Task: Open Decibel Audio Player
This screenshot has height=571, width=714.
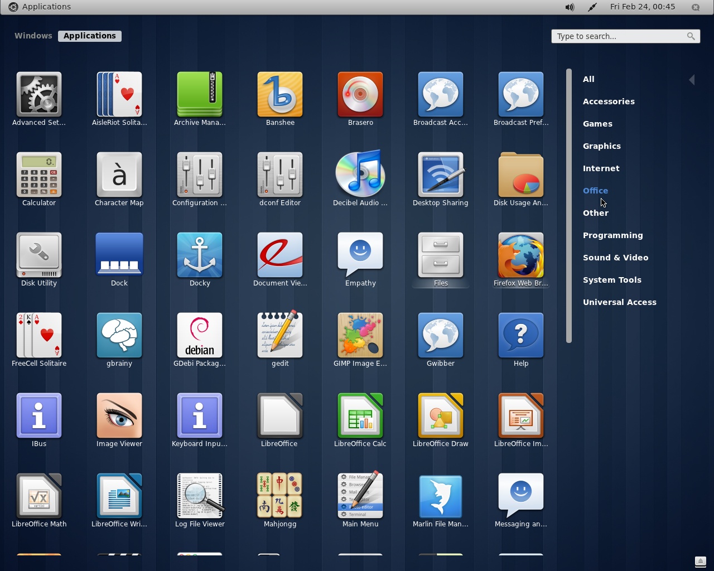Action: (x=360, y=180)
